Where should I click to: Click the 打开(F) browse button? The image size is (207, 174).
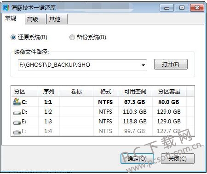[x=171, y=64]
